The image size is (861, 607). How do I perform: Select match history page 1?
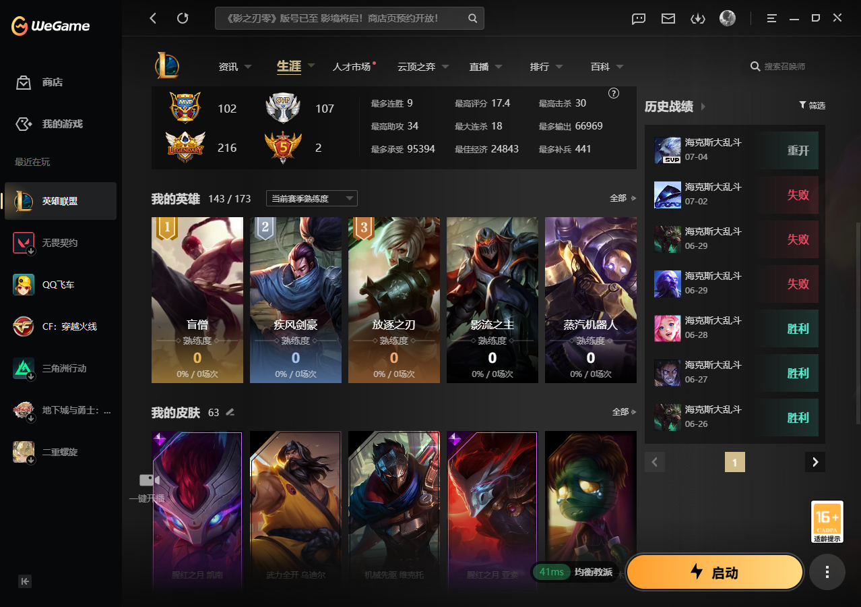coord(735,462)
